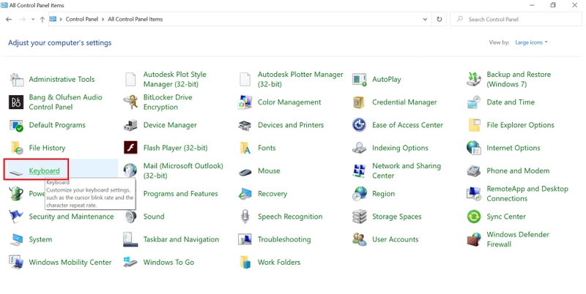Image resolution: width=586 pixels, height=294 pixels.
Task: Open the User Accounts icon
Action: pos(359,240)
